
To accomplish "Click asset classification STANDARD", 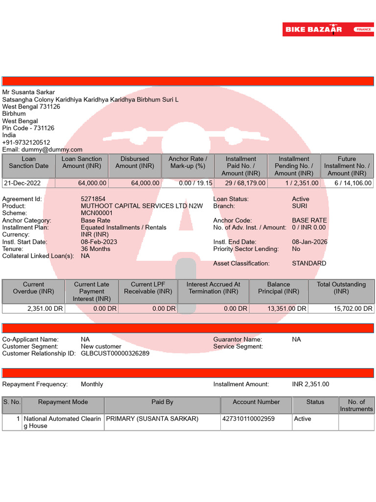I will pos(309,263).
